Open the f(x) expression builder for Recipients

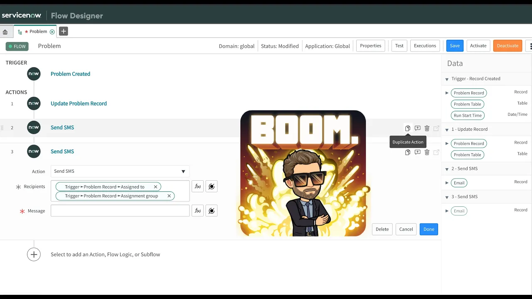tap(197, 186)
